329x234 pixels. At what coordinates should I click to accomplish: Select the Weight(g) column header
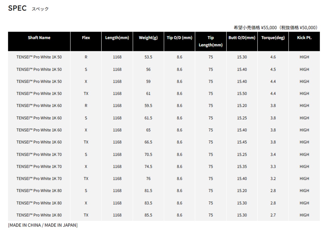(148, 38)
